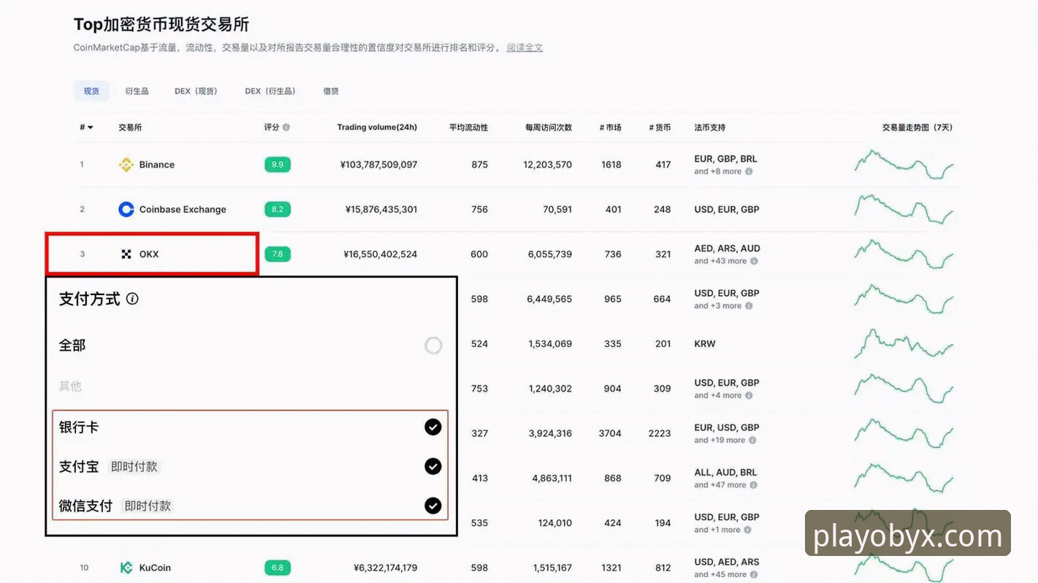Click OKX 7.8 score badge
The height and width of the screenshot is (583, 1038).
[278, 254]
